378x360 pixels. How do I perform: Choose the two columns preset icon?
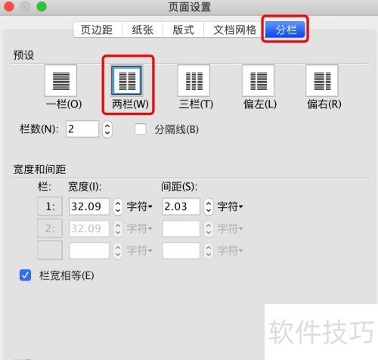click(x=126, y=80)
